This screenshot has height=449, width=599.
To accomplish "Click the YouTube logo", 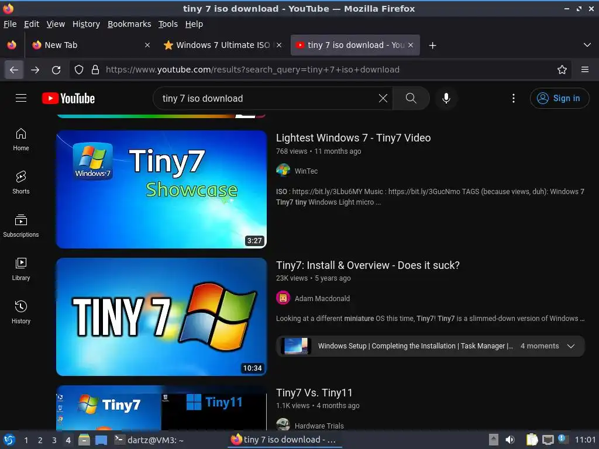I will (68, 98).
